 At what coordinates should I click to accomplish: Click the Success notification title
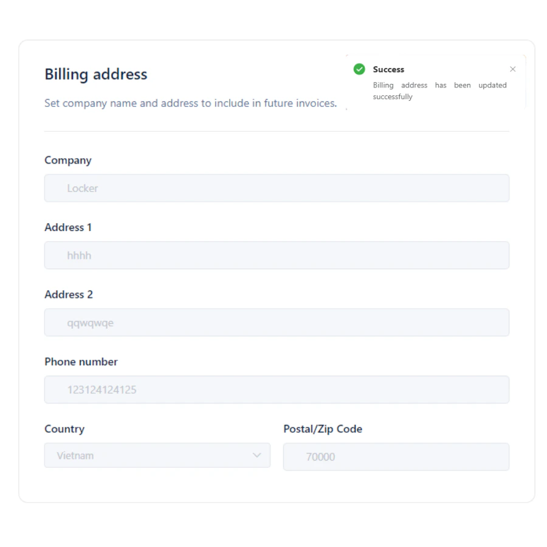click(x=388, y=69)
